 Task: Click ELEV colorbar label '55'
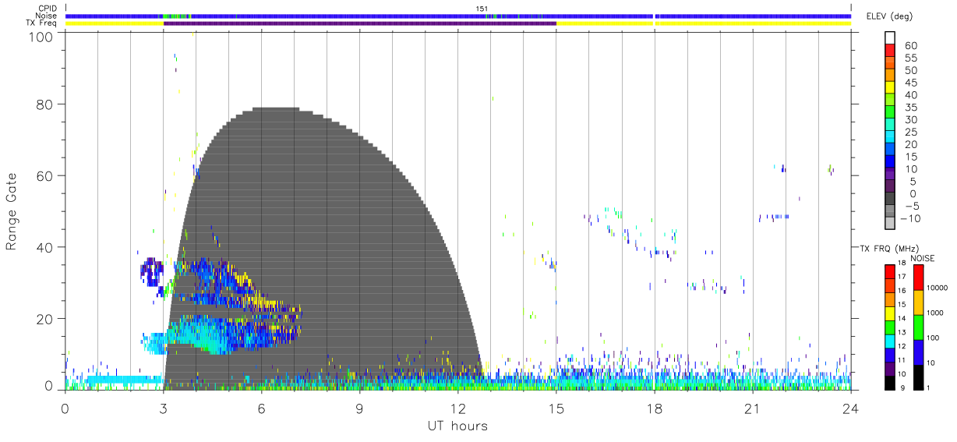(x=910, y=58)
